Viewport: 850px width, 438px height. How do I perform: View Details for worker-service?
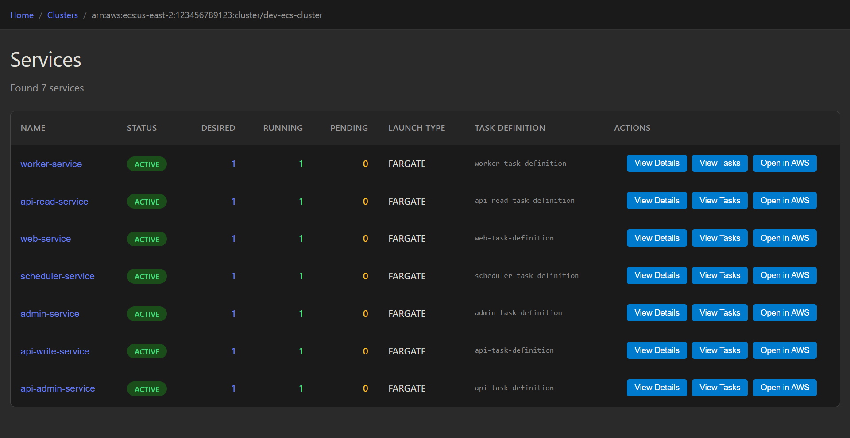(x=657, y=163)
